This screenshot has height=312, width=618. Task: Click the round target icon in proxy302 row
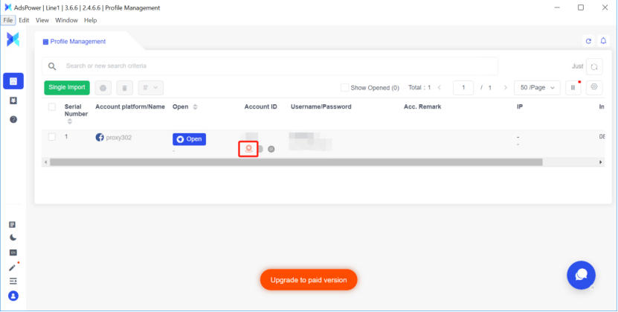[271, 149]
